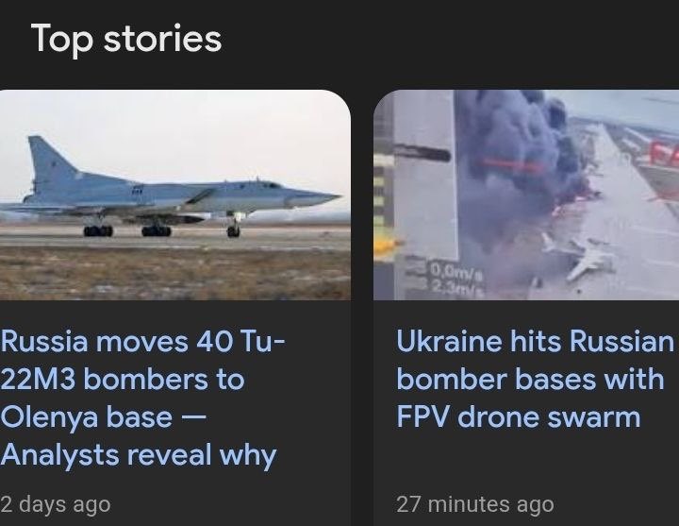Click the grassy runway foreground in photo

(x=175, y=273)
